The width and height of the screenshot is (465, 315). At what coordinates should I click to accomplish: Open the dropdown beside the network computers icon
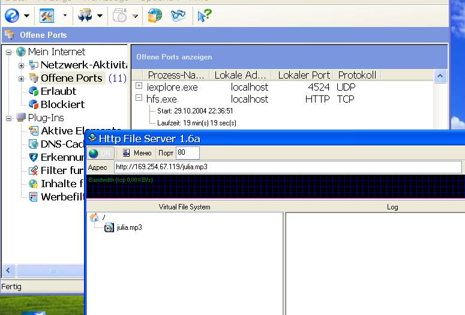pos(100,16)
